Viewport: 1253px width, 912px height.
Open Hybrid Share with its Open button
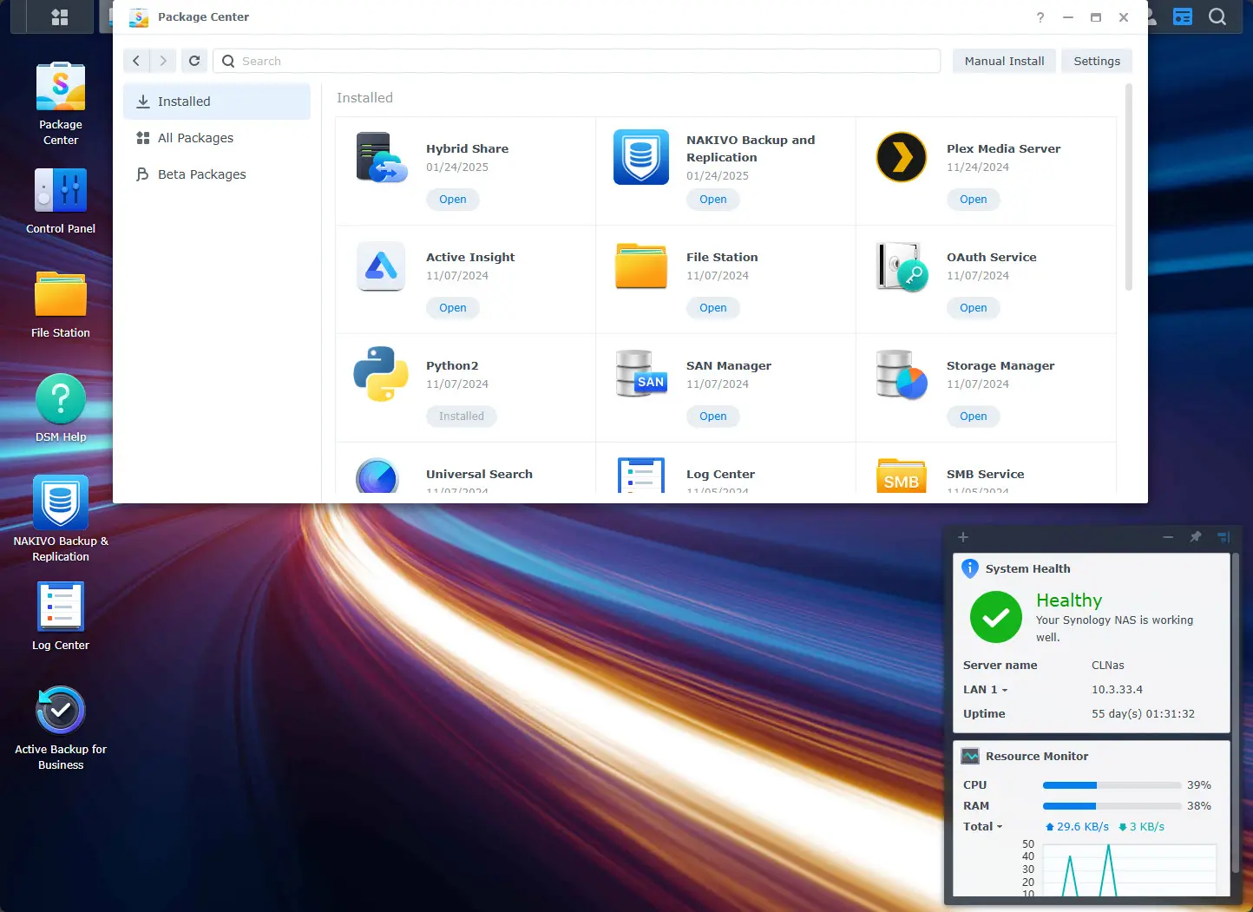pos(453,200)
